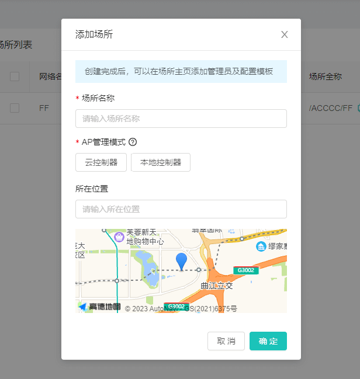The height and width of the screenshot is (379, 360).
Task: Click the 所在位置 input field
Action: pyautogui.click(x=181, y=209)
